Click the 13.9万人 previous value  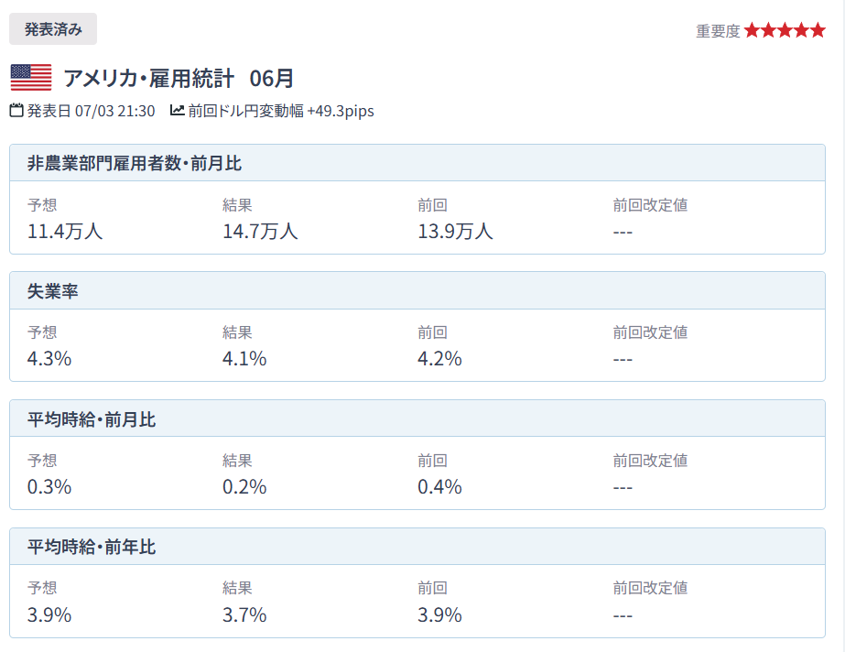click(455, 231)
